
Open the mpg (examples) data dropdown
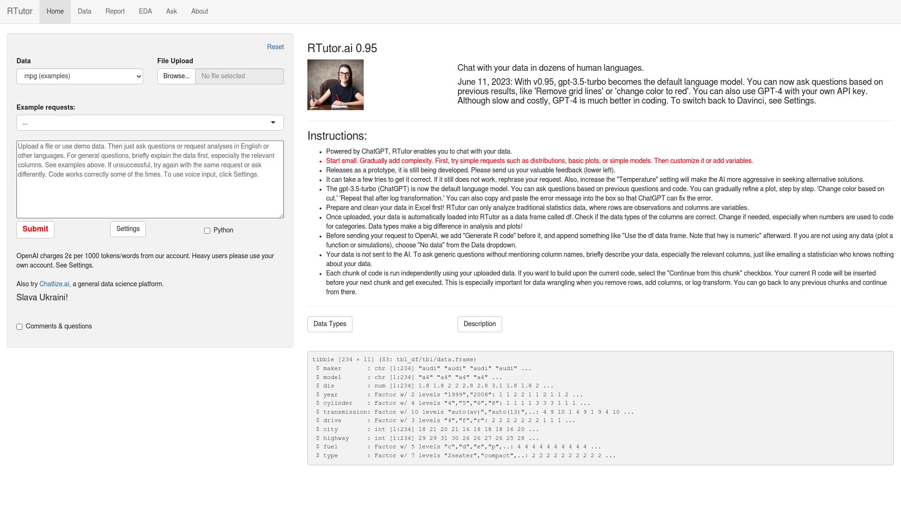80,76
